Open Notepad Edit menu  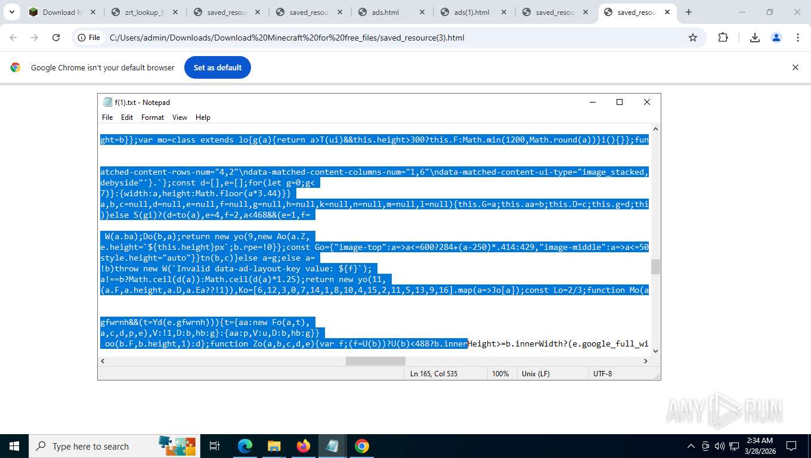click(x=127, y=117)
